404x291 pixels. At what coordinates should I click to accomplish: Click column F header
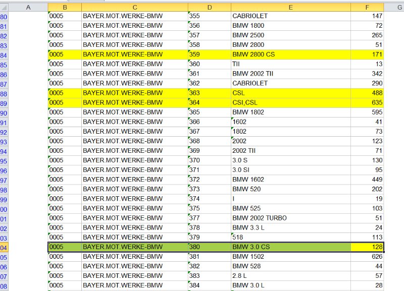(x=367, y=6)
